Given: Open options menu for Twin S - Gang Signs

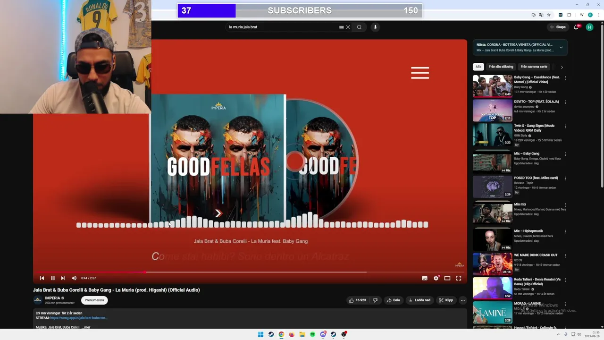Looking at the screenshot, I should pyautogui.click(x=565, y=127).
